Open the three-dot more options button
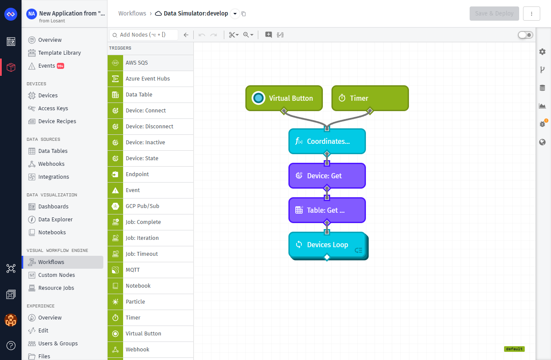Screen dimensions: 551x360 click(532, 13)
